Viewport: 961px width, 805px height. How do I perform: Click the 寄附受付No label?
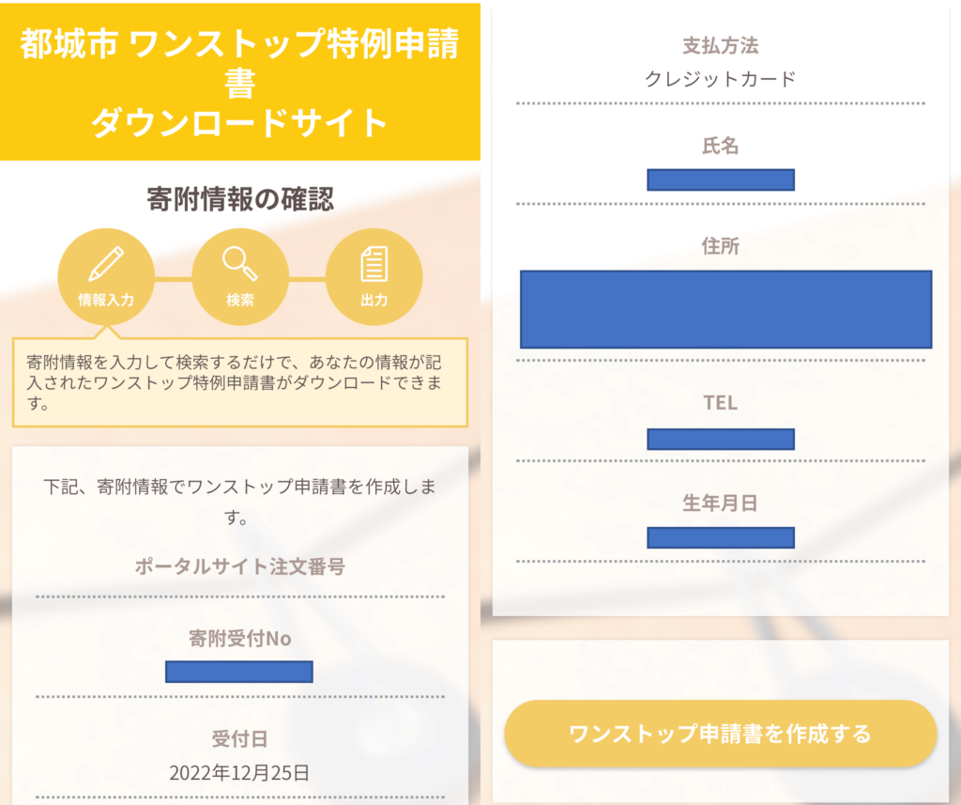click(239, 639)
